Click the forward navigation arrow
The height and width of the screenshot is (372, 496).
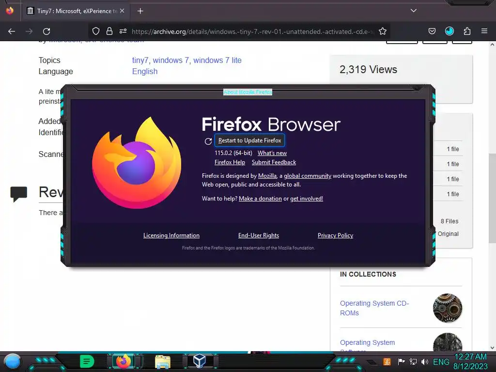click(29, 31)
